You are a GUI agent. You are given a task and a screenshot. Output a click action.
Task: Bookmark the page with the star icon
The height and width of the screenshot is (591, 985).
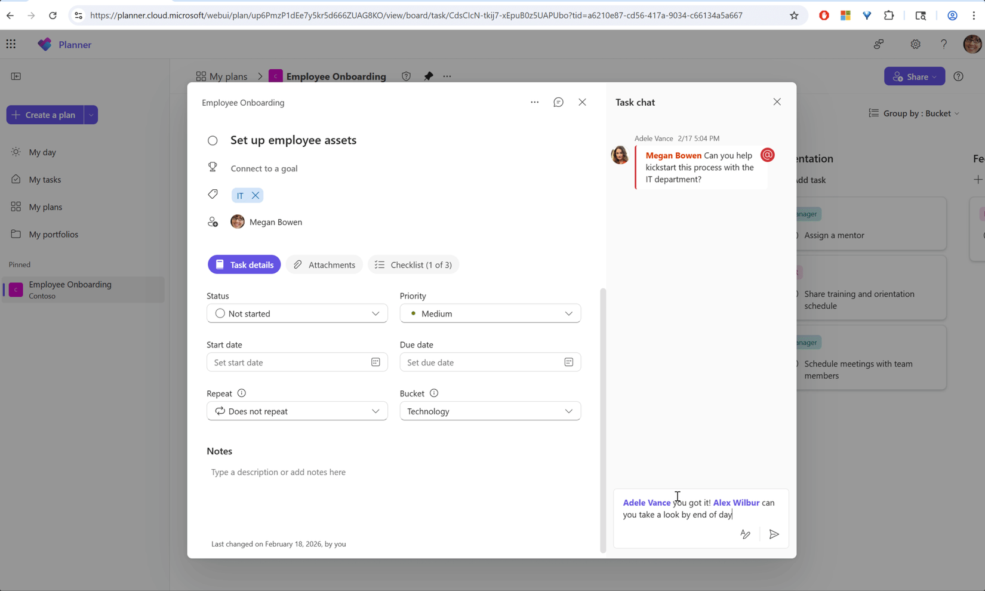tap(794, 16)
